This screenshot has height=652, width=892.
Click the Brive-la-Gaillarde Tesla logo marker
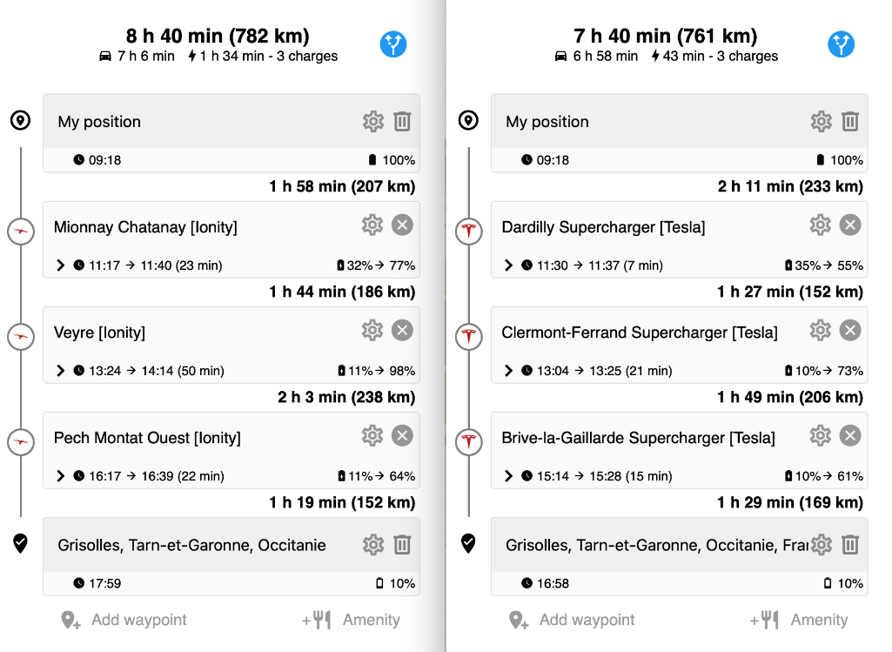tap(469, 441)
